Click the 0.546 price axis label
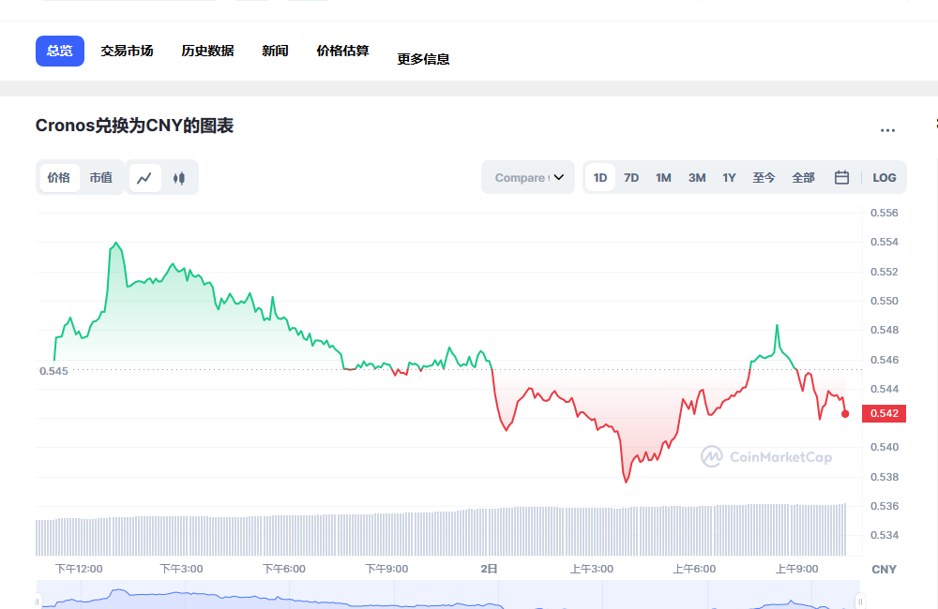 tap(885, 360)
